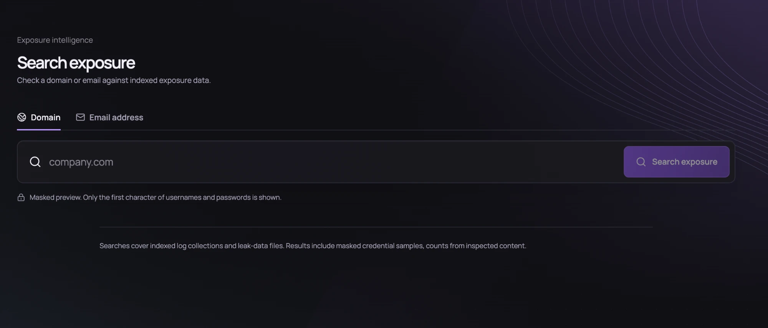Click magnifier icon on Search exposure button
The image size is (768, 328).
point(641,162)
